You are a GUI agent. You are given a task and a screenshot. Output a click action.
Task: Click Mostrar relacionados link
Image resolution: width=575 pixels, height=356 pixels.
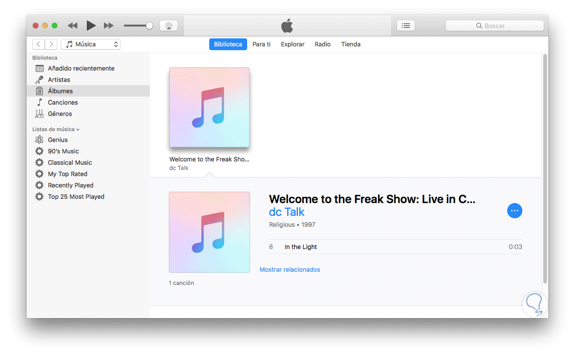[290, 269]
